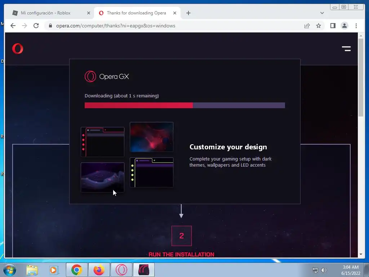
Task: Select the red-accent dark theme thumbnail
Action: [102, 142]
